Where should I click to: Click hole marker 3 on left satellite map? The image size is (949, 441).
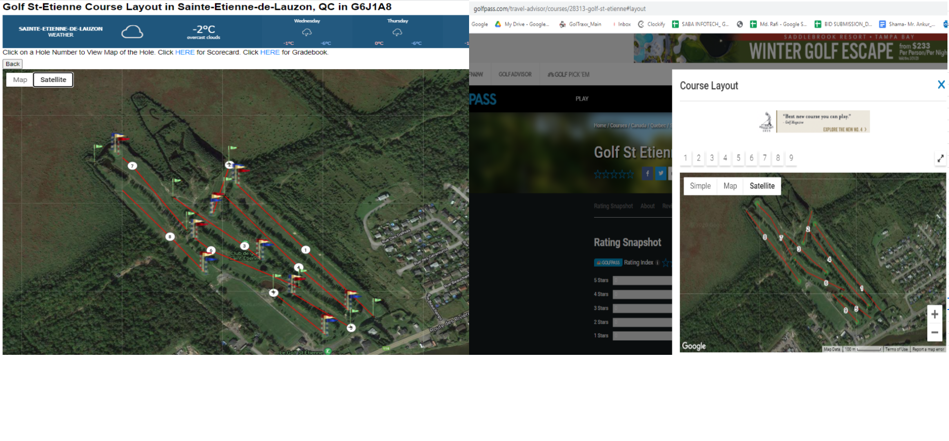coord(244,246)
